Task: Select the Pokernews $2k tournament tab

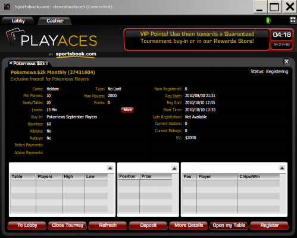Action: [x=30, y=63]
